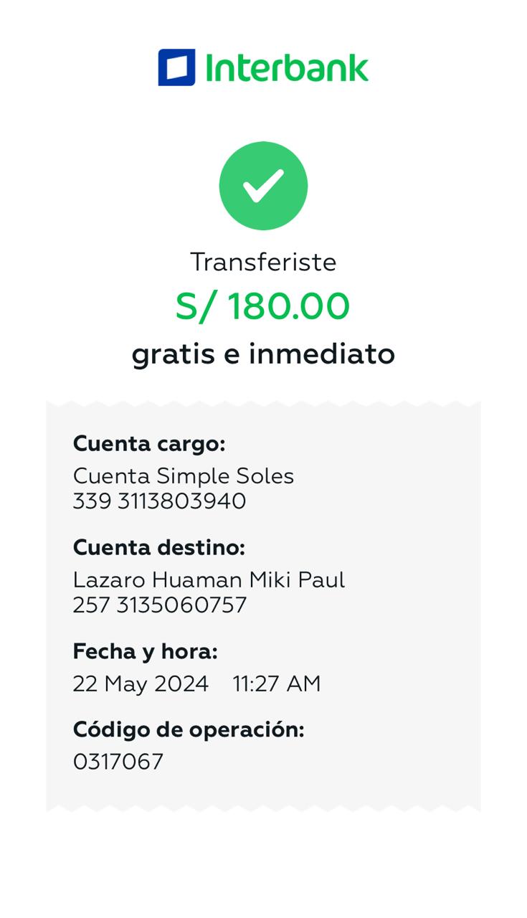Click the destination account number 257 3135060757

point(159,605)
